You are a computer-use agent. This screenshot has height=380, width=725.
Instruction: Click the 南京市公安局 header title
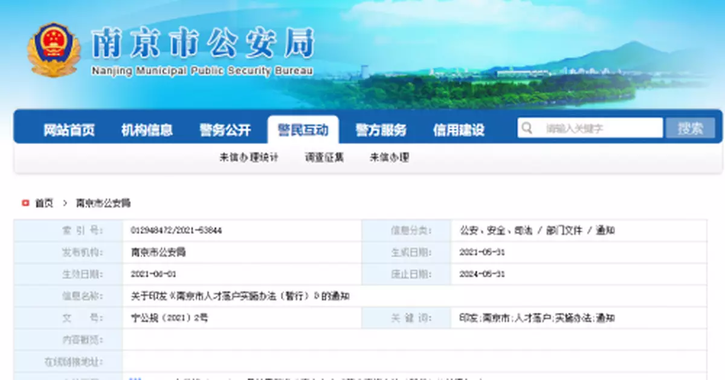(x=203, y=44)
